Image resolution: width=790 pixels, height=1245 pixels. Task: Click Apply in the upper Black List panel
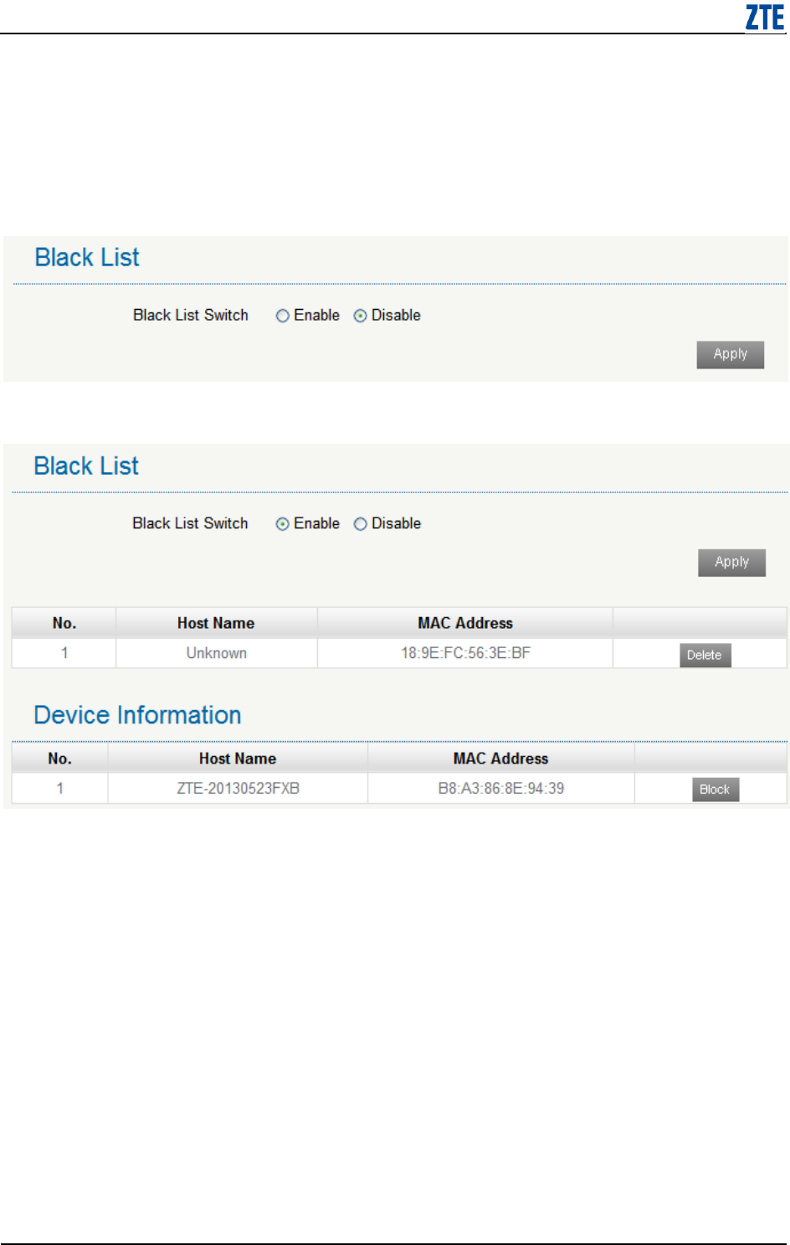point(731,354)
